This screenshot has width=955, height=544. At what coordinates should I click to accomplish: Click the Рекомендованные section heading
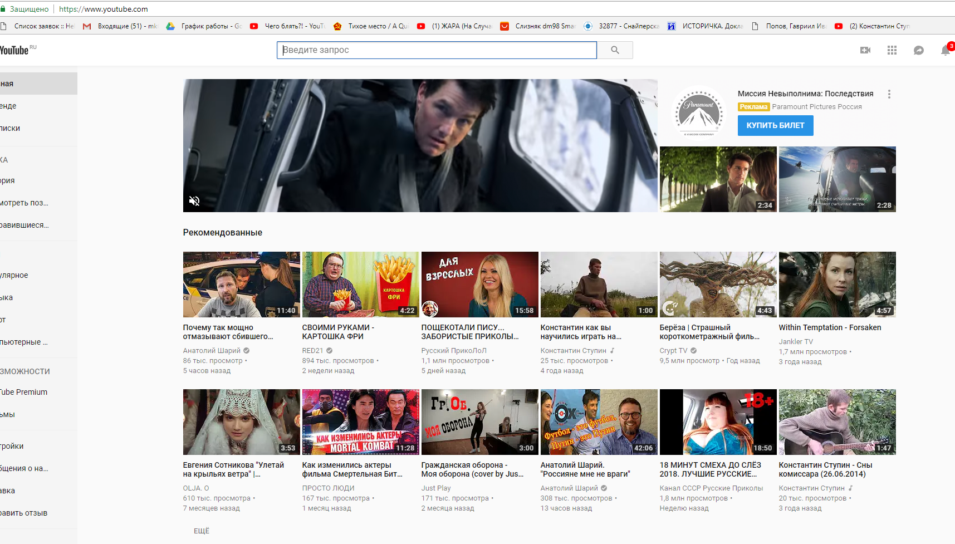click(x=222, y=233)
